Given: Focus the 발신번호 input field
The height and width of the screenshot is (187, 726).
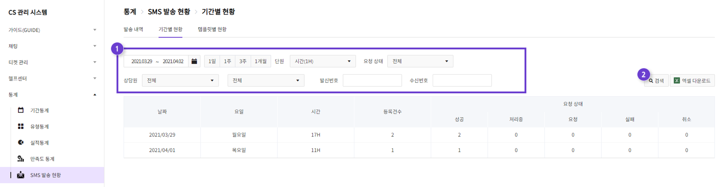Looking at the screenshot, I should 372,81.
